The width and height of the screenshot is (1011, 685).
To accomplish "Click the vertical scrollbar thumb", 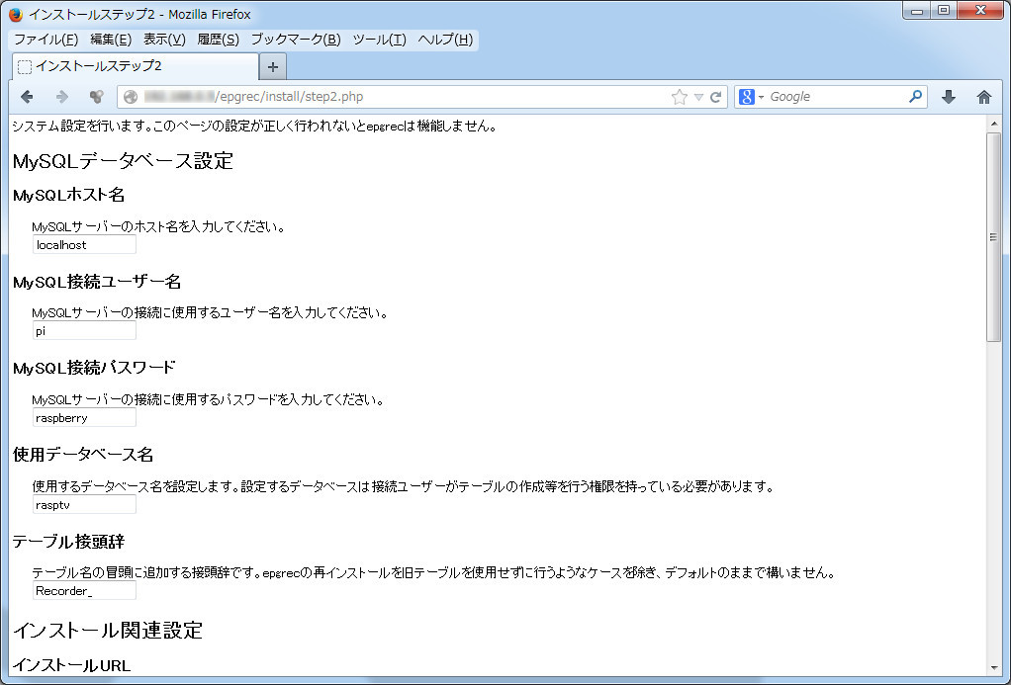I will point(993,237).
